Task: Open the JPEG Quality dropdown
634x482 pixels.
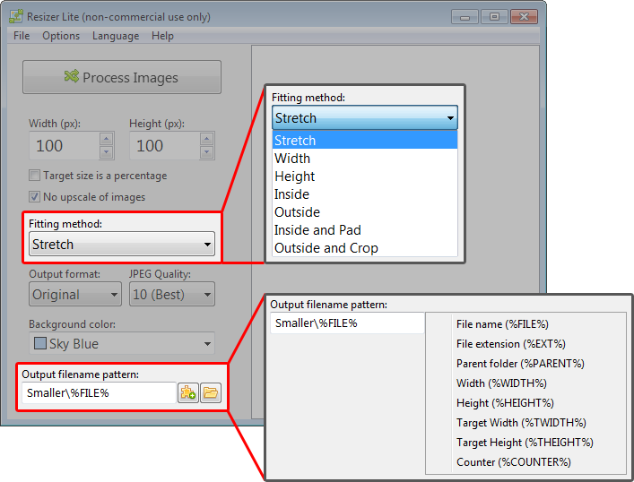Action: coord(207,295)
